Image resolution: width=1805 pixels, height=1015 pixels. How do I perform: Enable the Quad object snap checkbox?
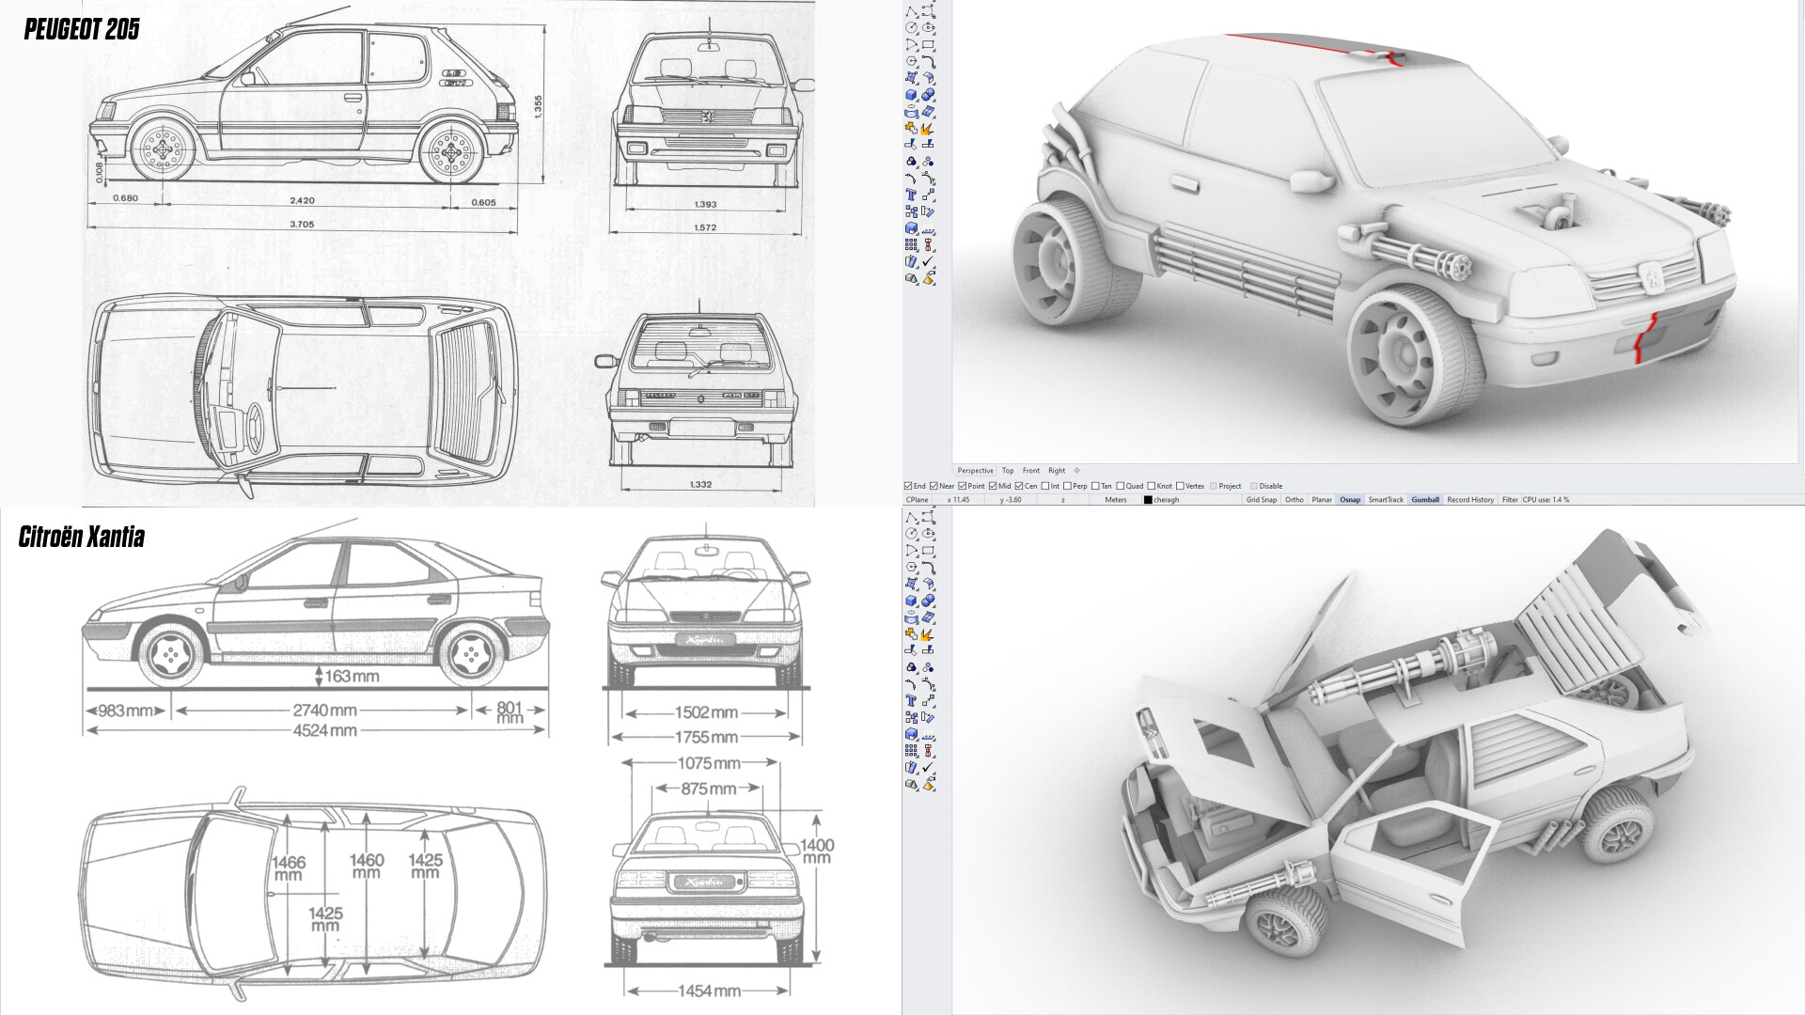pyautogui.click(x=1121, y=486)
